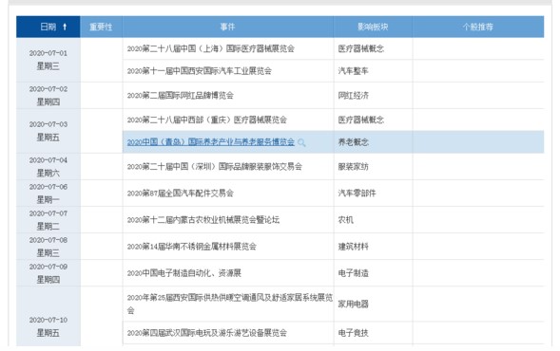This screenshot has height=351, width=560.
Task: Click 养老概念 sector in highlighted row
Action: [x=354, y=142]
